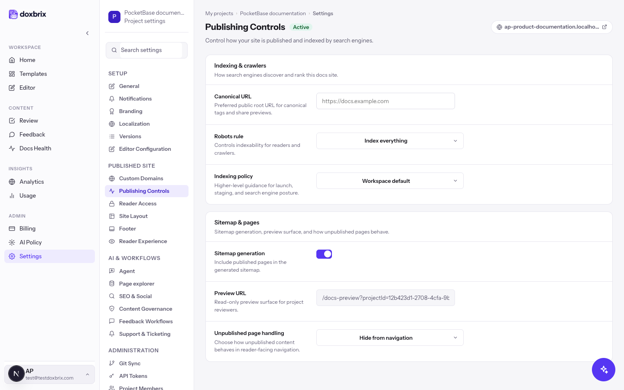Click the Billing card icon
The height and width of the screenshot is (390, 624).
(x=12, y=228)
